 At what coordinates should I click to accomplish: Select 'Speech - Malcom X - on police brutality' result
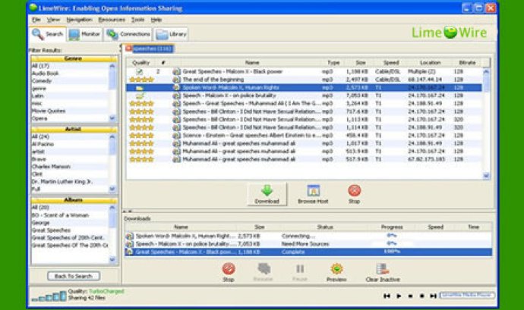tap(304, 96)
